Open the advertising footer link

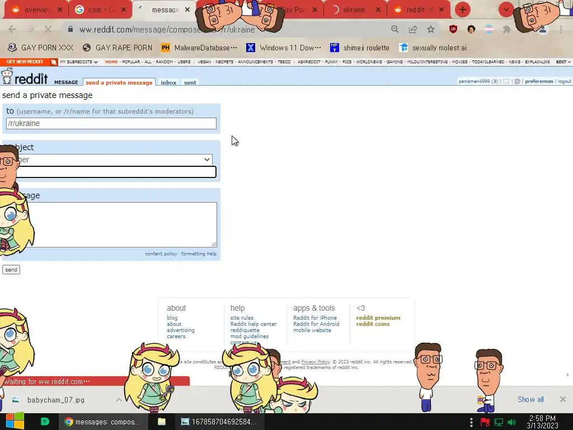click(x=181, y=330)
